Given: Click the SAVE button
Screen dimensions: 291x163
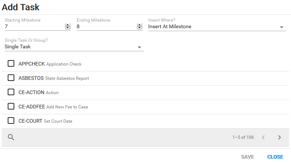Looking at the screenshot, I should [x=247, y=157].
